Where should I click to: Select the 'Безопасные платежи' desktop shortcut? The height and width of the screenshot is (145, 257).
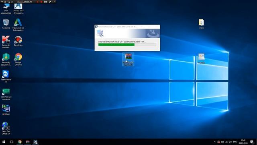click(x=6, y=94)
